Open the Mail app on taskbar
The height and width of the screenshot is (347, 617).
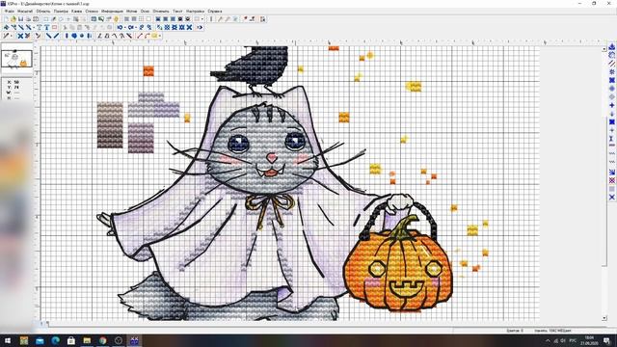coord(40,340)
